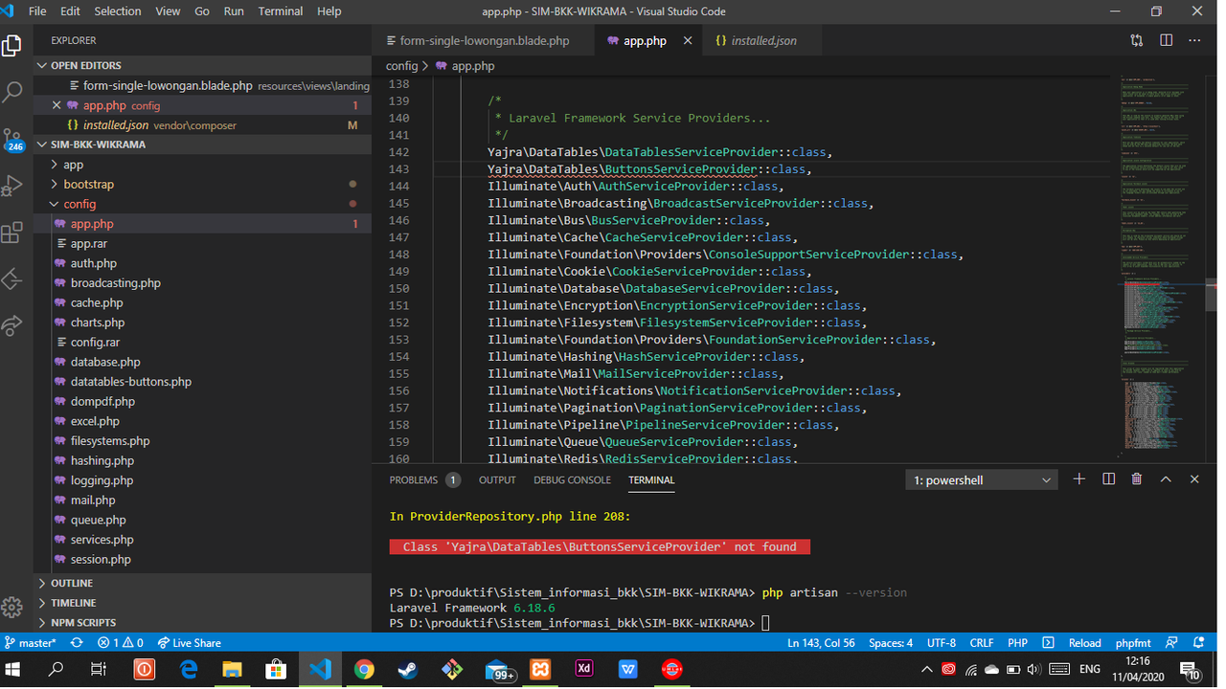This screenshot has width=1226, height=689.
Task: Open the Run and Debug view
Action: click(12, 185)
